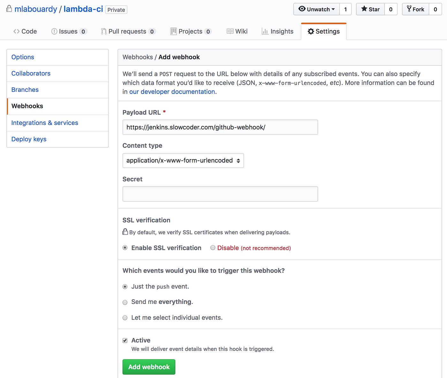Toggle the Active checkbox
Viewport: 447px width, 378px height.
[x=125, y=341]
